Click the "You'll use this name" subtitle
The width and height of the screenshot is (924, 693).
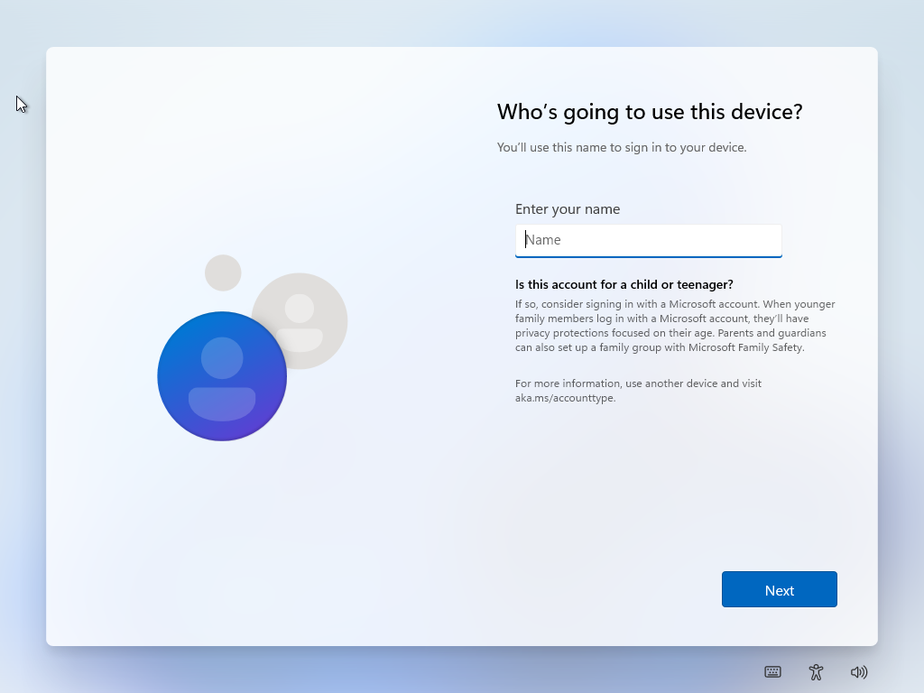point(622,147)
